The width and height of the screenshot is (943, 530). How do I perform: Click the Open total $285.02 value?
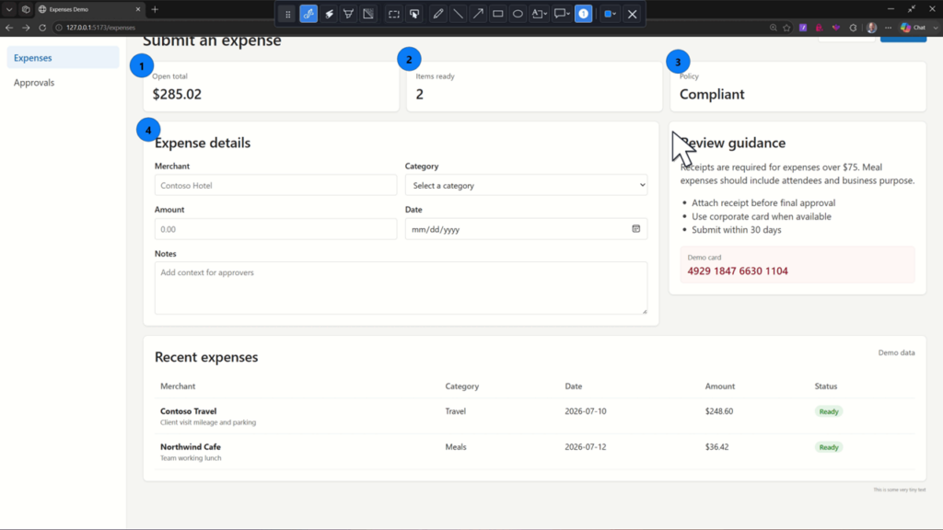point(177,95)
